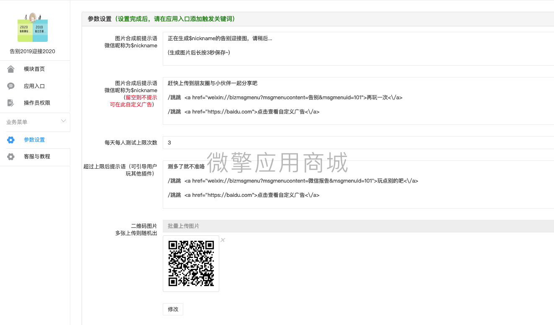The image size is (554, 325).
Task: Remove the QR code image with the X icon
Action: [x=223, y=240]
